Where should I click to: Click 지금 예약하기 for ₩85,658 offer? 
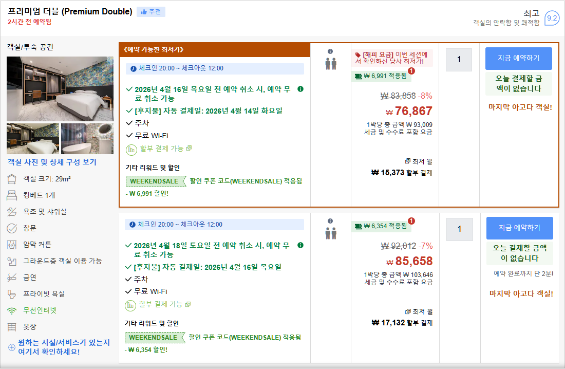click(x=520, y=228)
